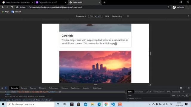191x107 pixels.
Task: Open the Traducir bookmark
Action: click(x=16, y=12)
